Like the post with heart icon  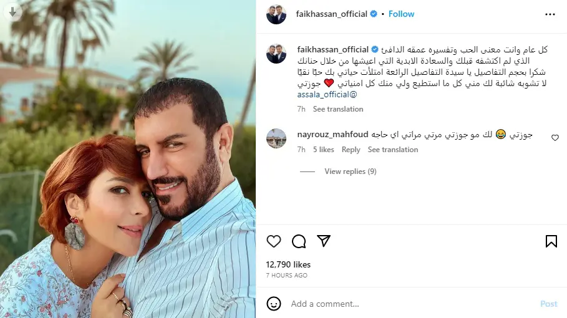[x=274, y=241]
